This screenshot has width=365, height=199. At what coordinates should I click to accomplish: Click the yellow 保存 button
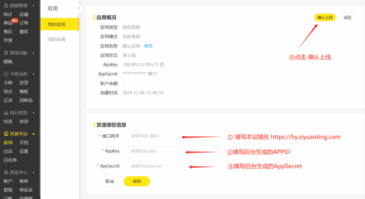136,181
